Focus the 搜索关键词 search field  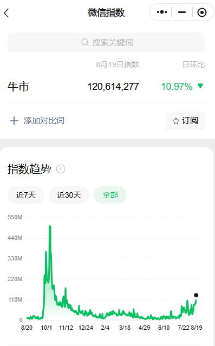pos(106,42)
